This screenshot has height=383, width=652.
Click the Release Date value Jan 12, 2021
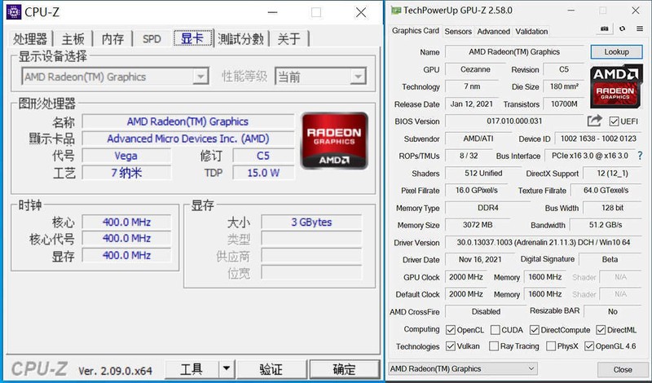coord(472,104)
